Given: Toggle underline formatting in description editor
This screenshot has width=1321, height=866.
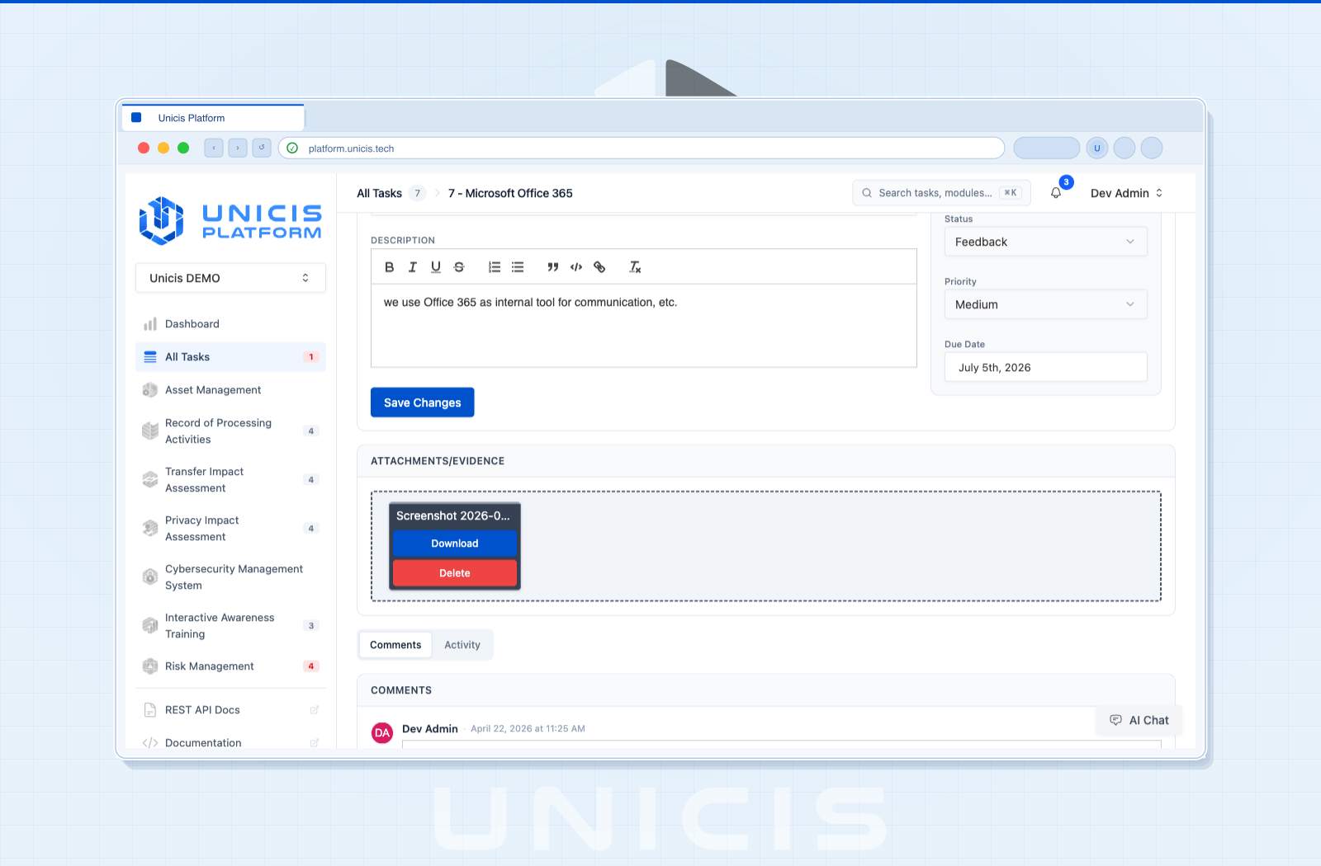Looking at the screenshot, I should pos(436,267).
